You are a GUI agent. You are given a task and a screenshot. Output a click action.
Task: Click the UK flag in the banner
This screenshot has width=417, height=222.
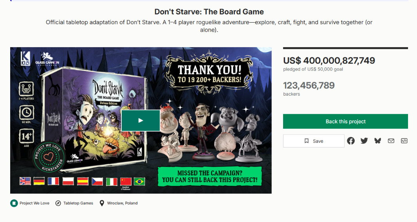tap(25, 181)
